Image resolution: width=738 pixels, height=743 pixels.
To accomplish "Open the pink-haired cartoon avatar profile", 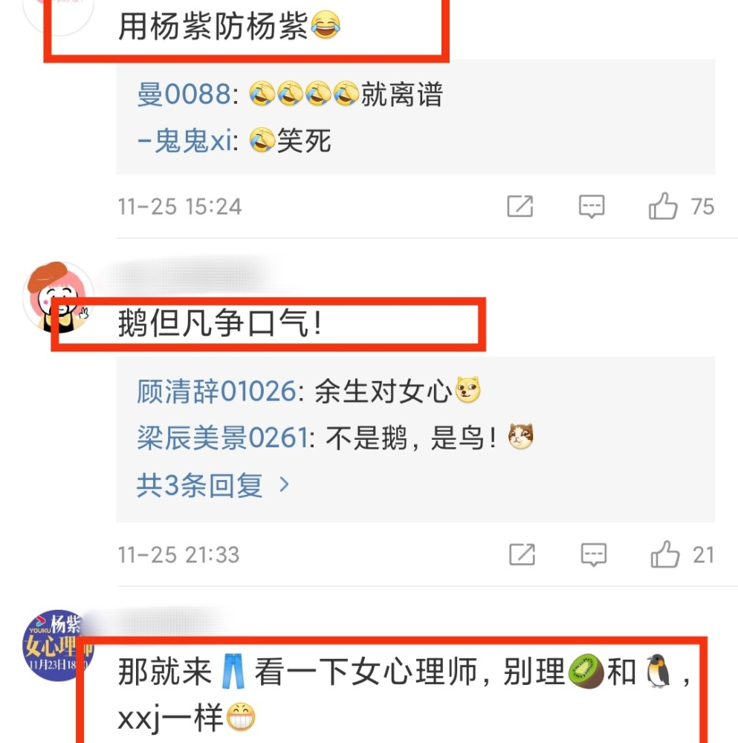I will point(58,297).
